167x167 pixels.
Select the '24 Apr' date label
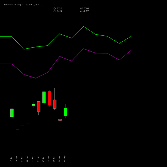pyautogui.click(x=38, y=159)
